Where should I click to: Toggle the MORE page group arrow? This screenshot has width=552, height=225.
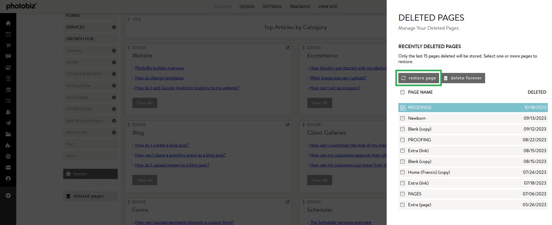(114, 62)
